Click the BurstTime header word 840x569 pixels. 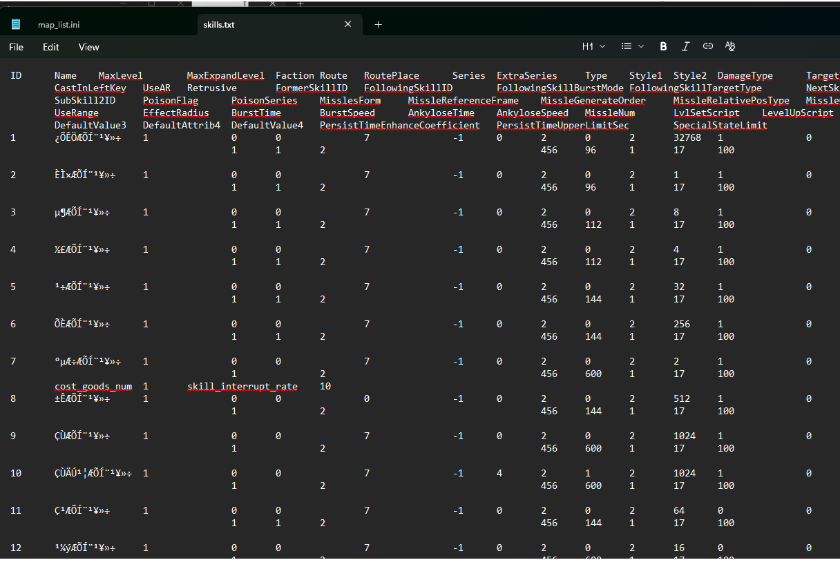pyautogui.click(x=256, y=113)
